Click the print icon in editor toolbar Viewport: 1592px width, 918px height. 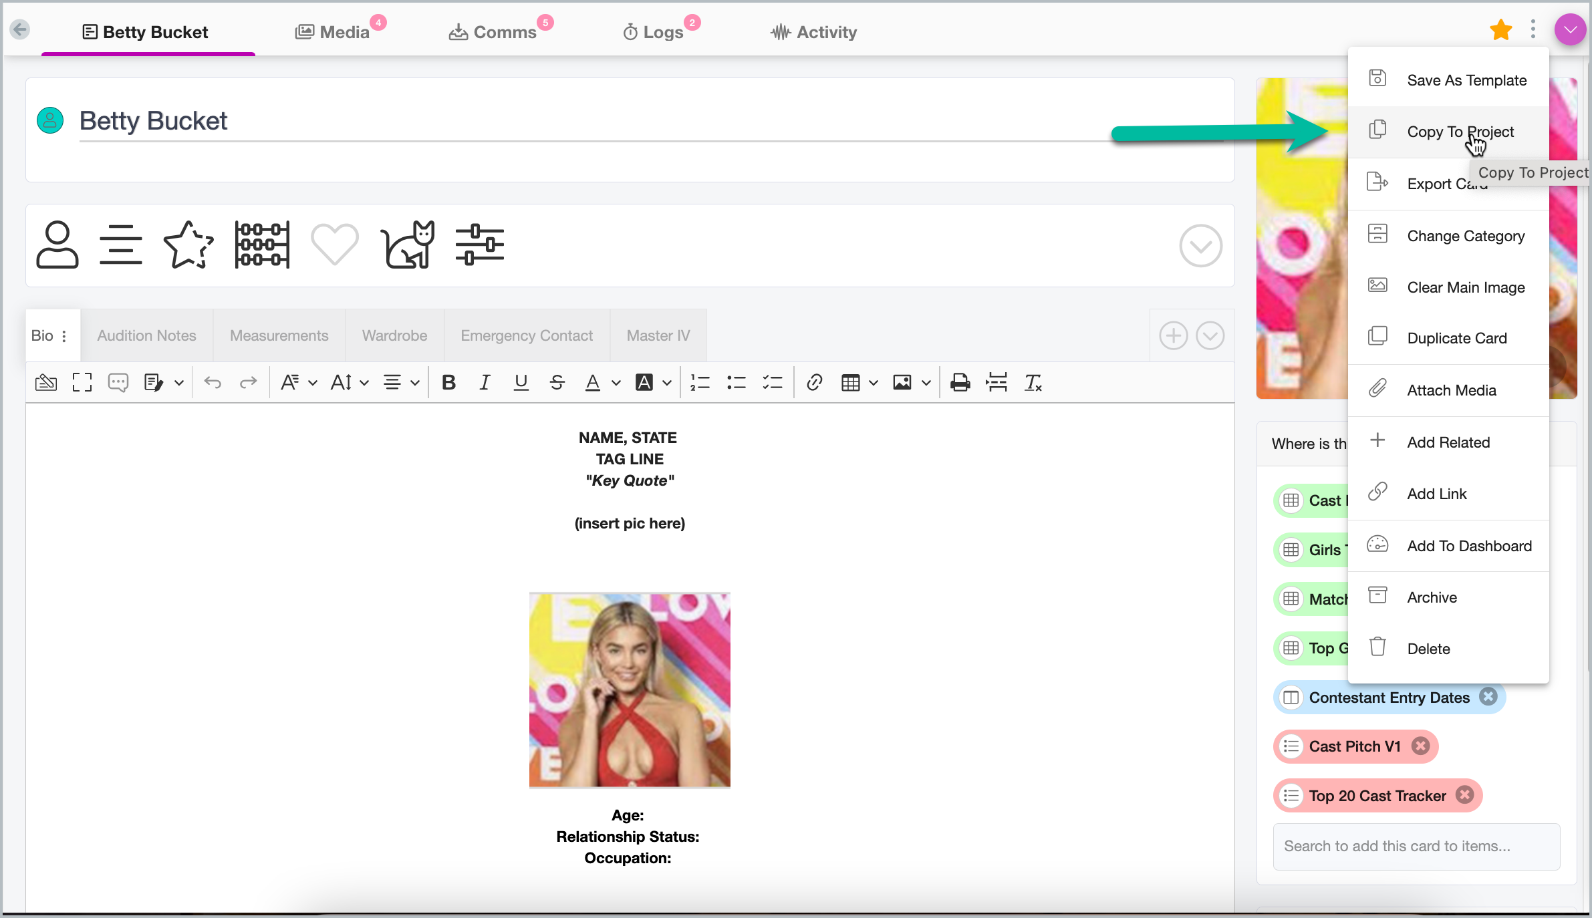click(x=960, y=383)
